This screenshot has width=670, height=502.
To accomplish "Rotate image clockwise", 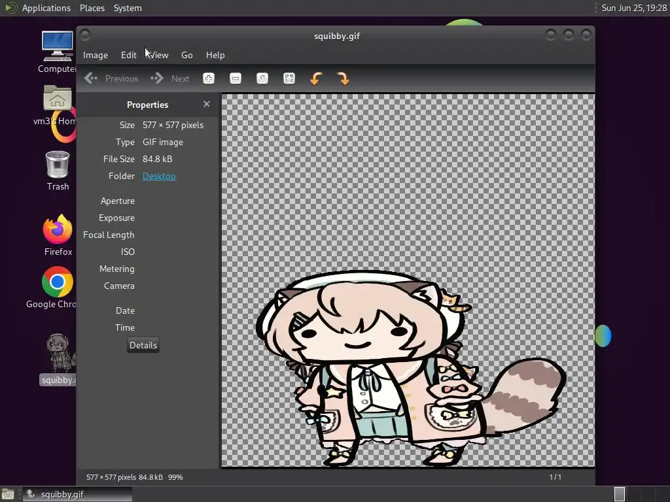I will [343, 78].
